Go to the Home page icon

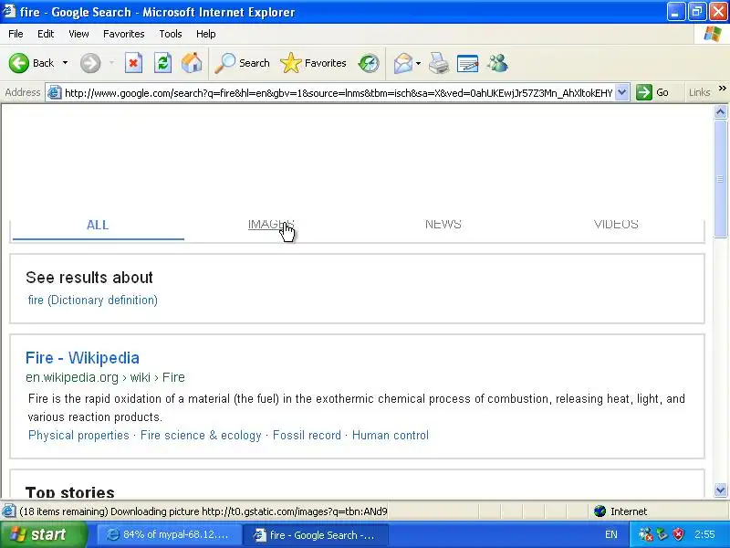[192, 63]
